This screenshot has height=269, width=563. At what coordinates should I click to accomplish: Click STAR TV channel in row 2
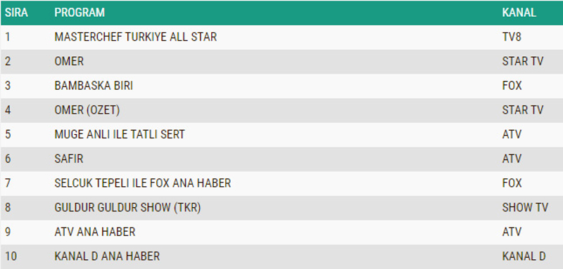[523, 61]
